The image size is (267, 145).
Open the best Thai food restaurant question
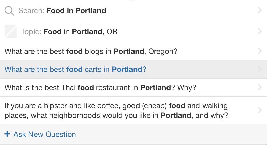(x=133, y=87)
